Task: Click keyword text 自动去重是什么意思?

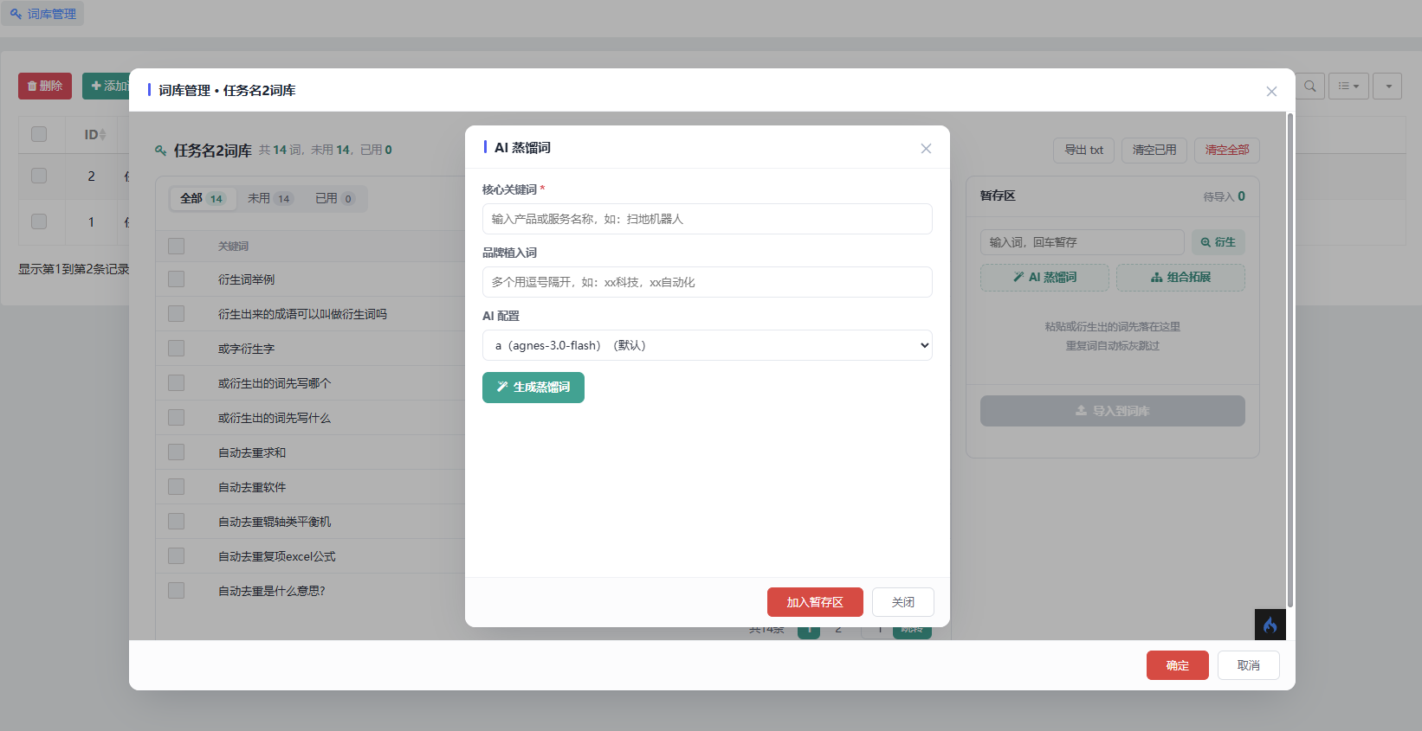Action: (x=272, y=591)
